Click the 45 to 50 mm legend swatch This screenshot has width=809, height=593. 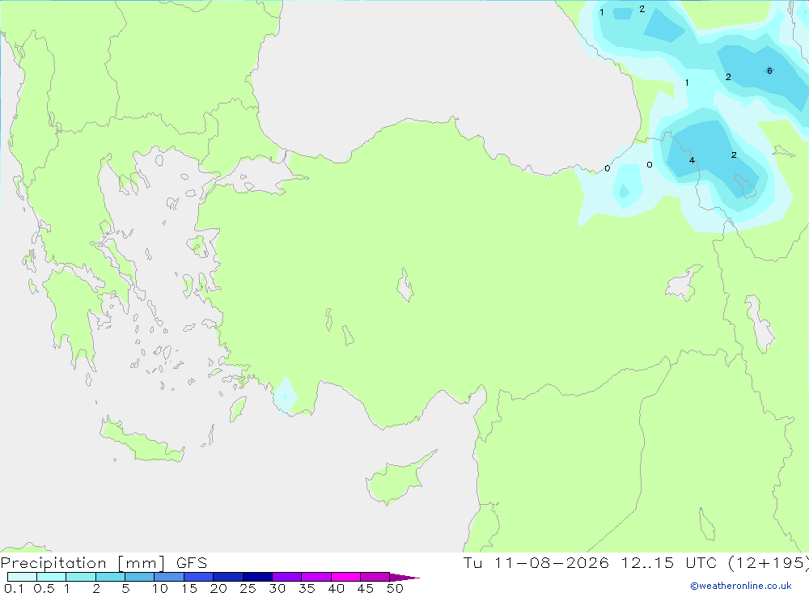[x=375, y=577]
